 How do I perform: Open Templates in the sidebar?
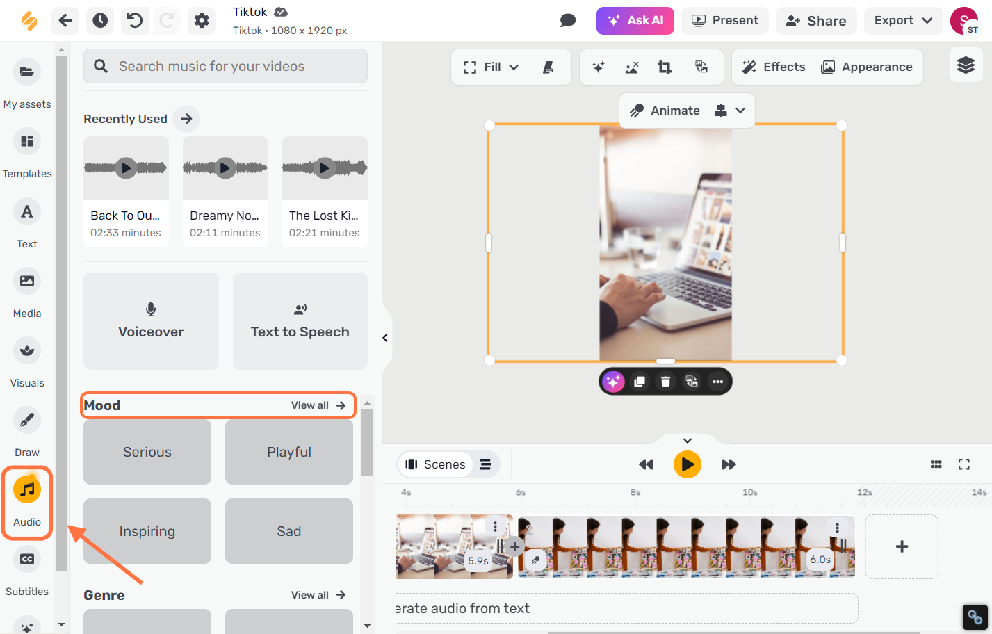tap(27, 154)
